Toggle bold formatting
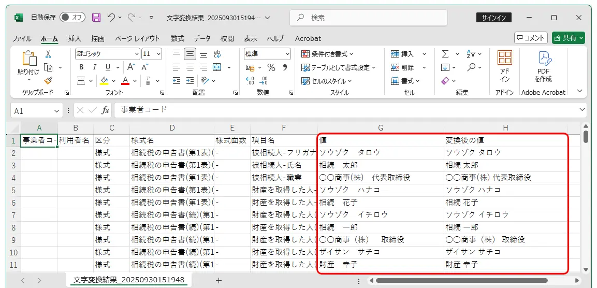The image size is (597, 288). pos(81,67)
